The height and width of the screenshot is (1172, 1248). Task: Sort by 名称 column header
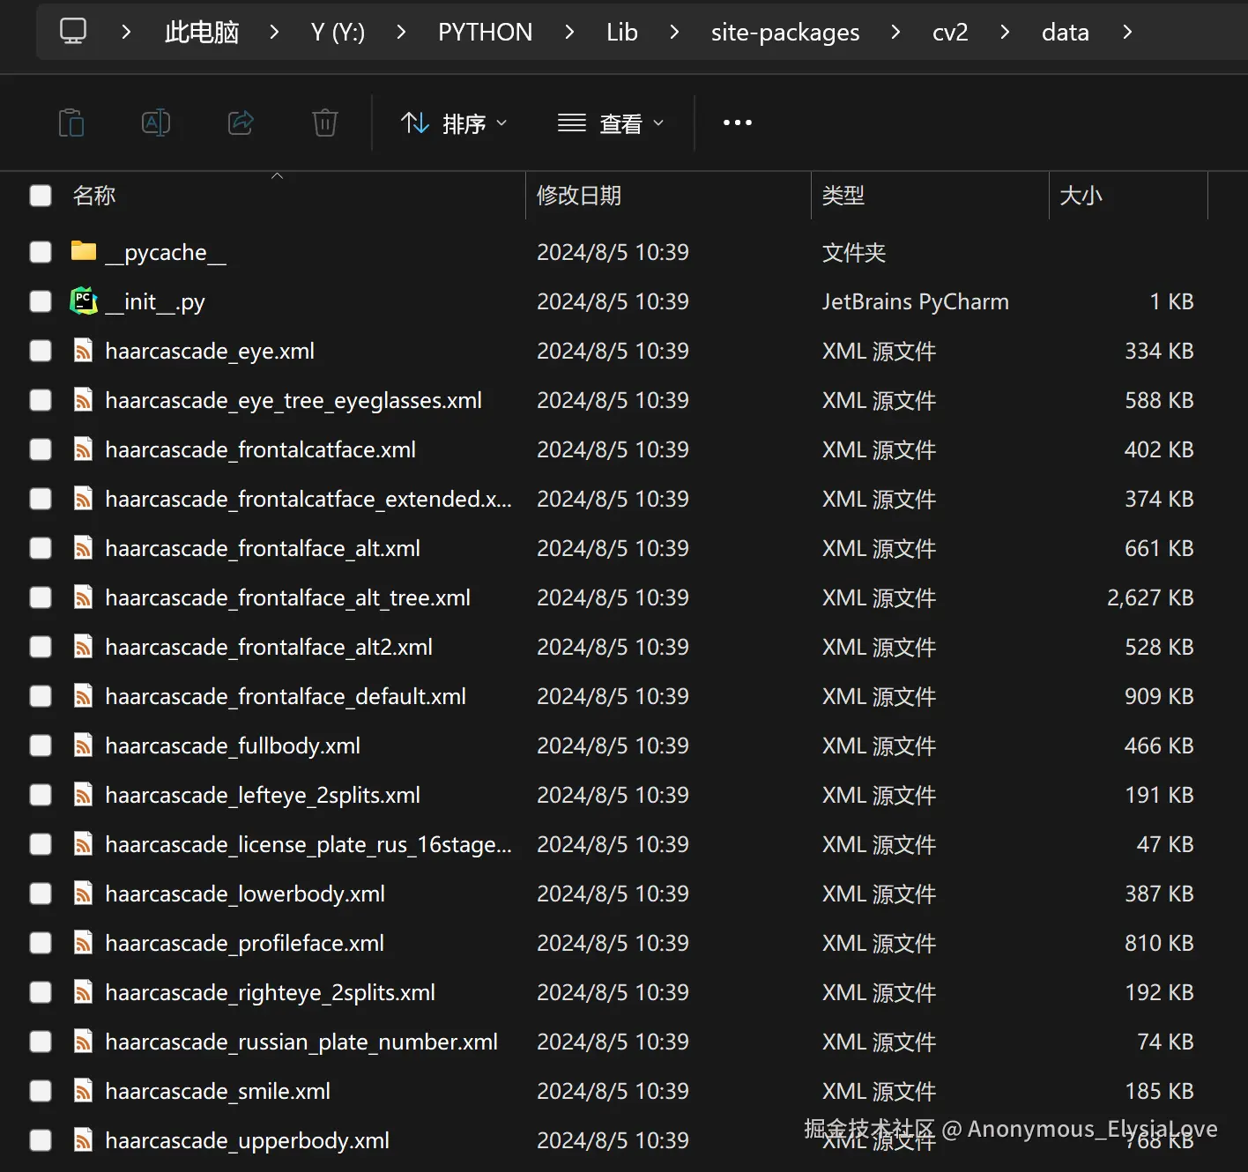point(94,196)
